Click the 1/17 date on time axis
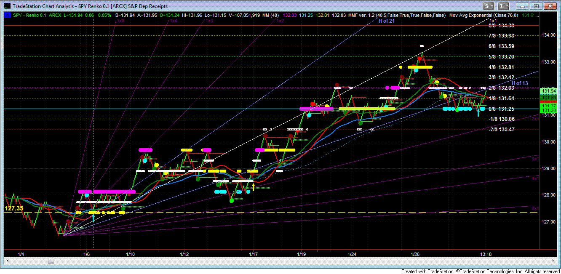 (x=253, y=254)
